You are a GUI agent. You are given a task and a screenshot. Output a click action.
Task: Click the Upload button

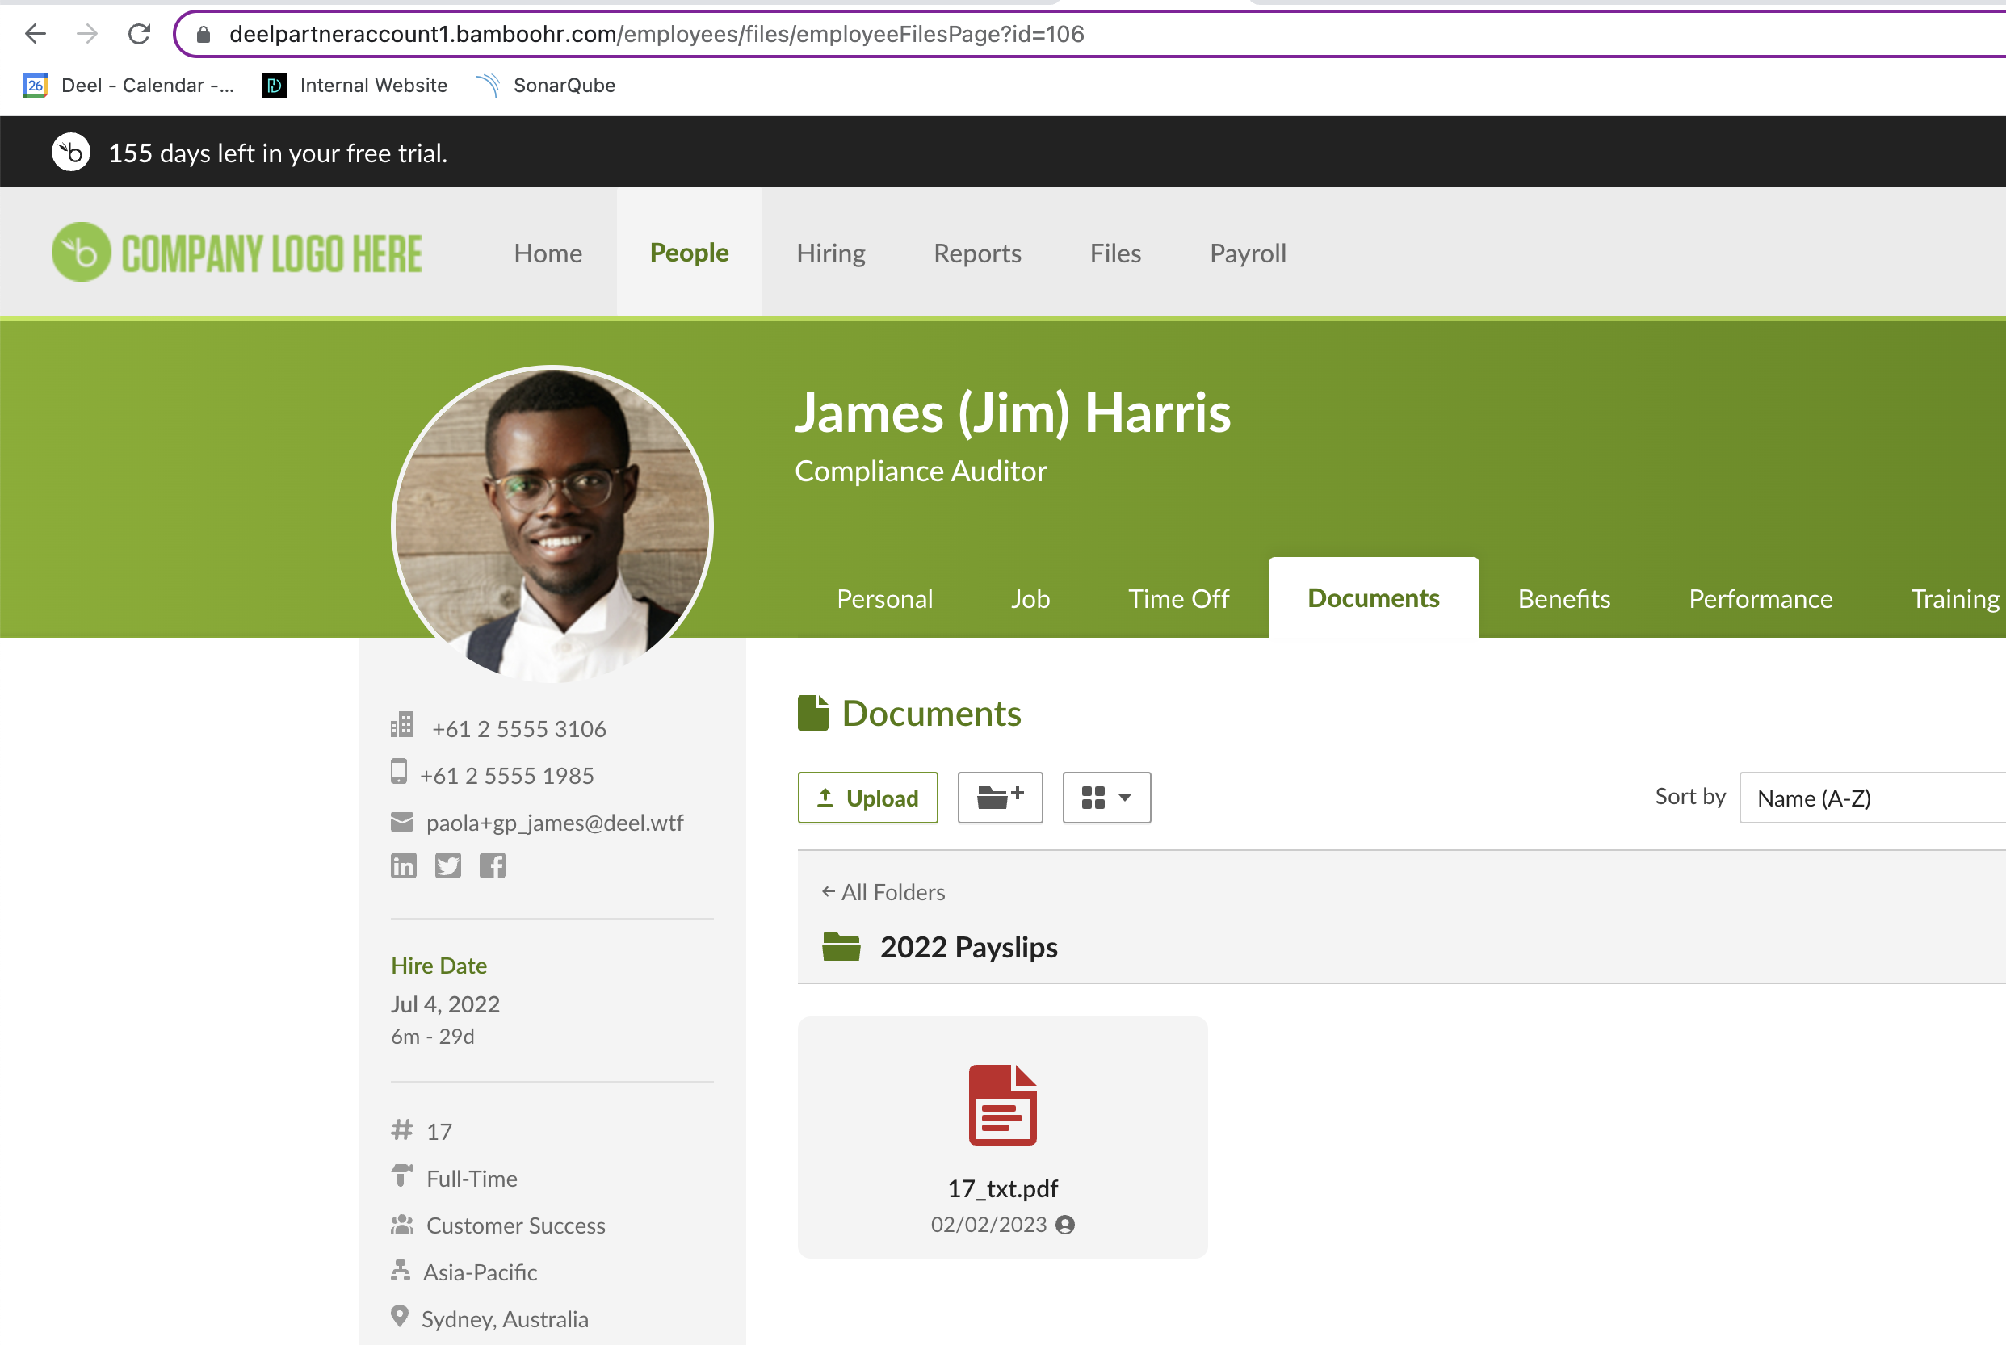pos(867,798)
